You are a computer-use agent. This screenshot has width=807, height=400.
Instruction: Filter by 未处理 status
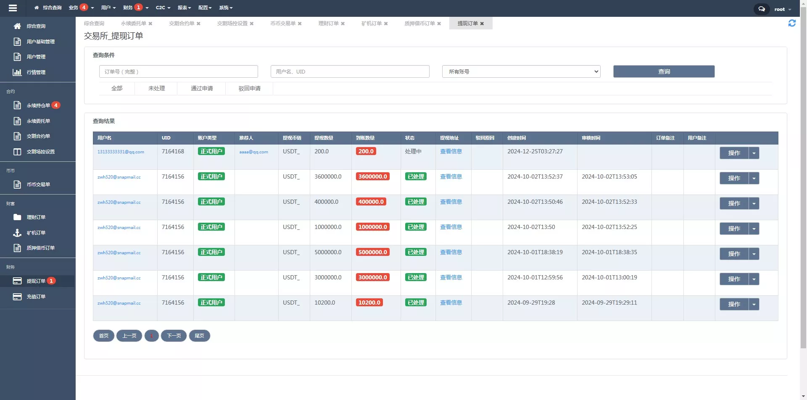(x=156, y=88)
